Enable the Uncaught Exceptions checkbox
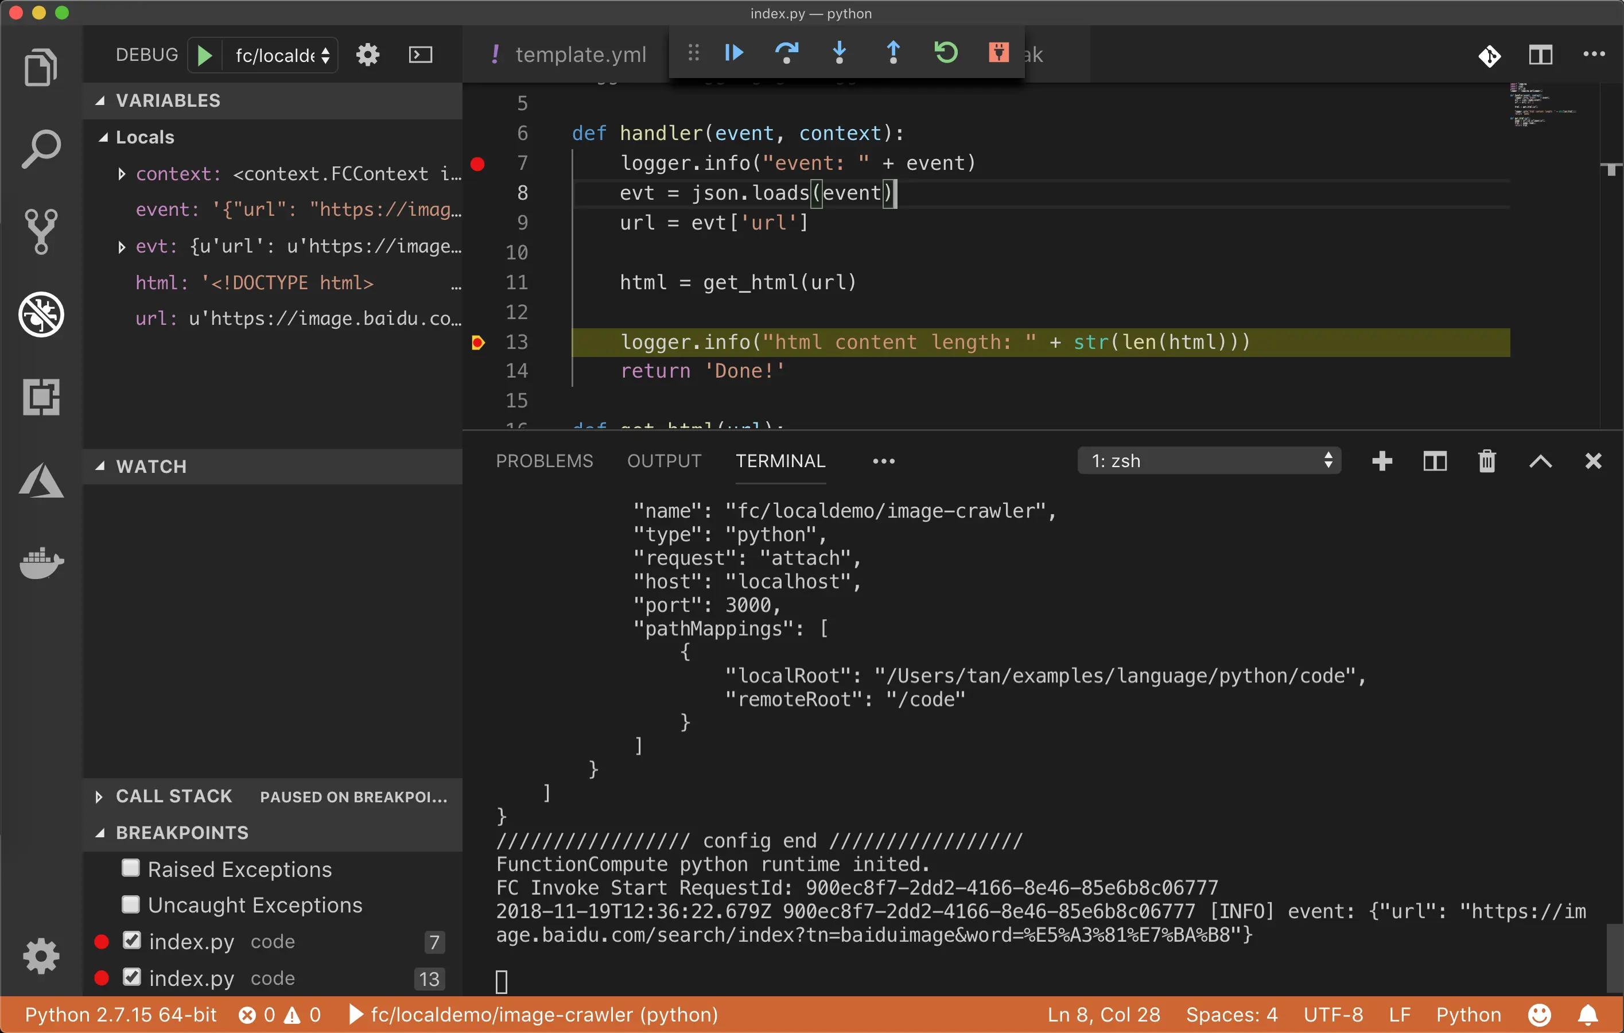1624x1033 pixels. click(x=131, y=904)
